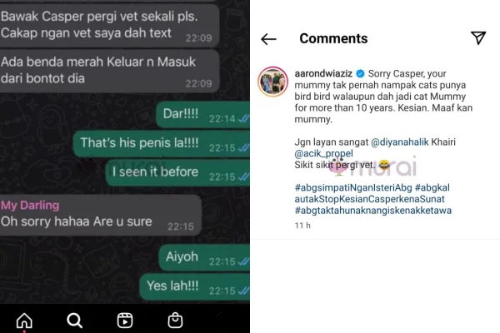Viewport: 500px width, 333px height.
Task: Open hashtag #abgsimpatiNganIsteriAbg
Action: [353, 187]
